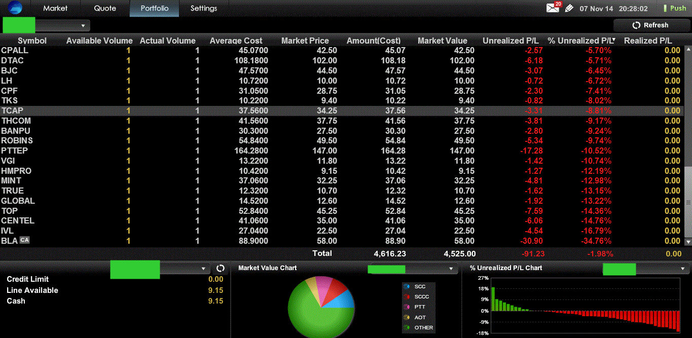The height and width of the screenshot is (338, 692).
Task: Click the Actual Volume column header
Action: 167,41
